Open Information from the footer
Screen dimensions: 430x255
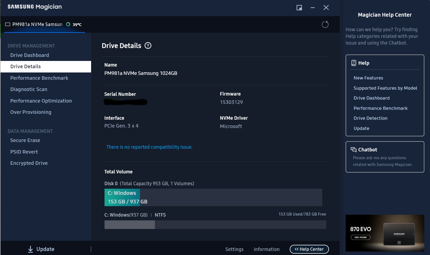click(x=267, y=249)
